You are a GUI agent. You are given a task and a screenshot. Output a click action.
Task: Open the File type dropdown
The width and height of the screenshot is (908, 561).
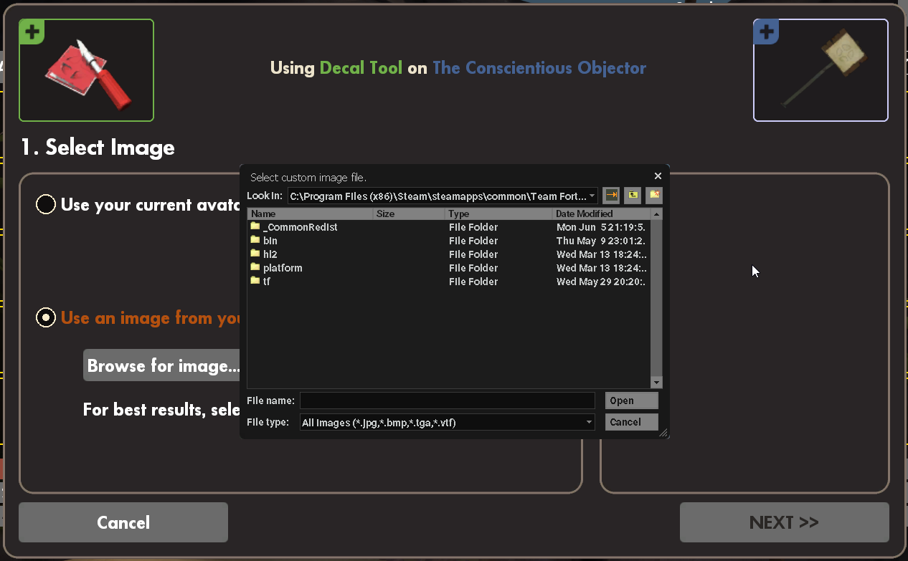pos(590,422)
